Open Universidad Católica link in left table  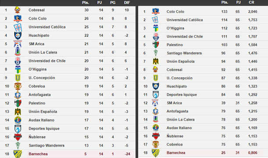[47, 27]
